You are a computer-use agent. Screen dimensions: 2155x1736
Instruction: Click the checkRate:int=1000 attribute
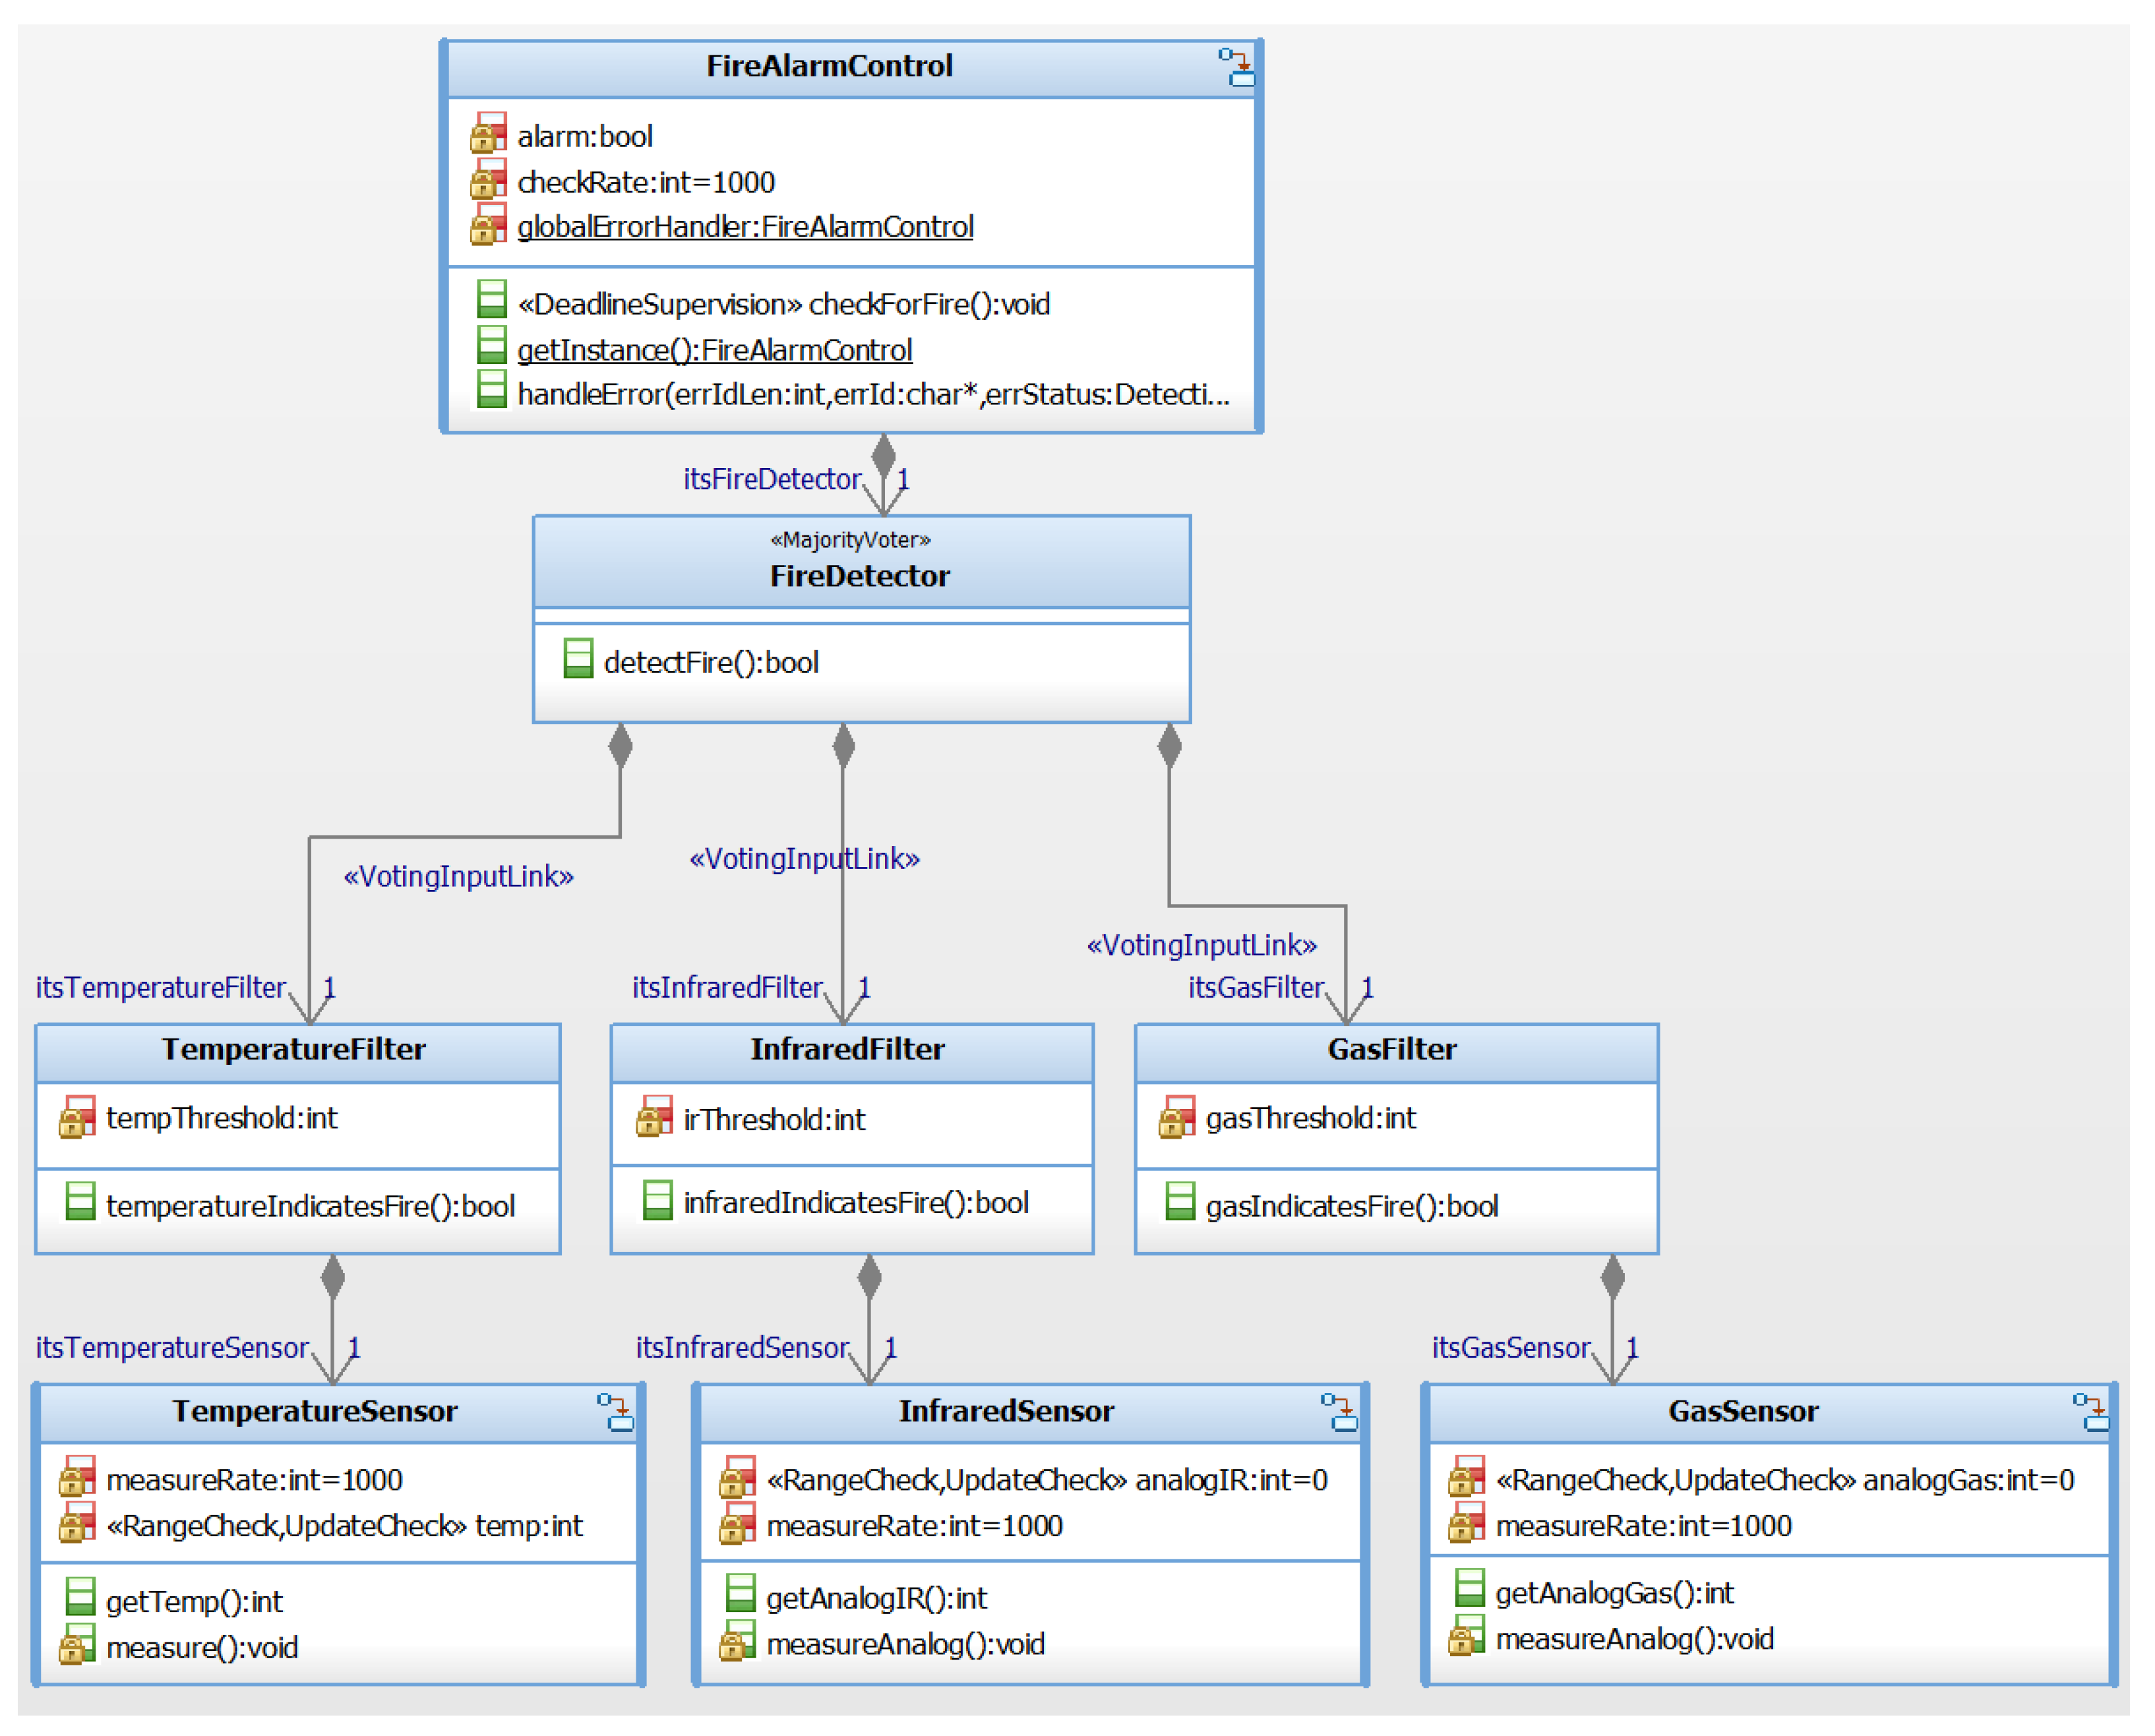(646, 182)
